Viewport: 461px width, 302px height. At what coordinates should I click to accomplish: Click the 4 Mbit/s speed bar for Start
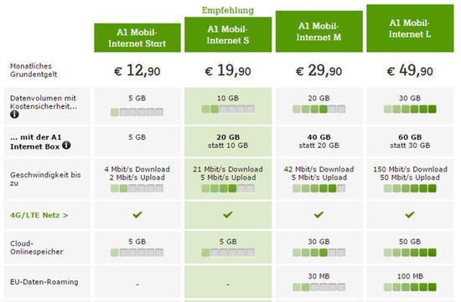click(137, 188)
